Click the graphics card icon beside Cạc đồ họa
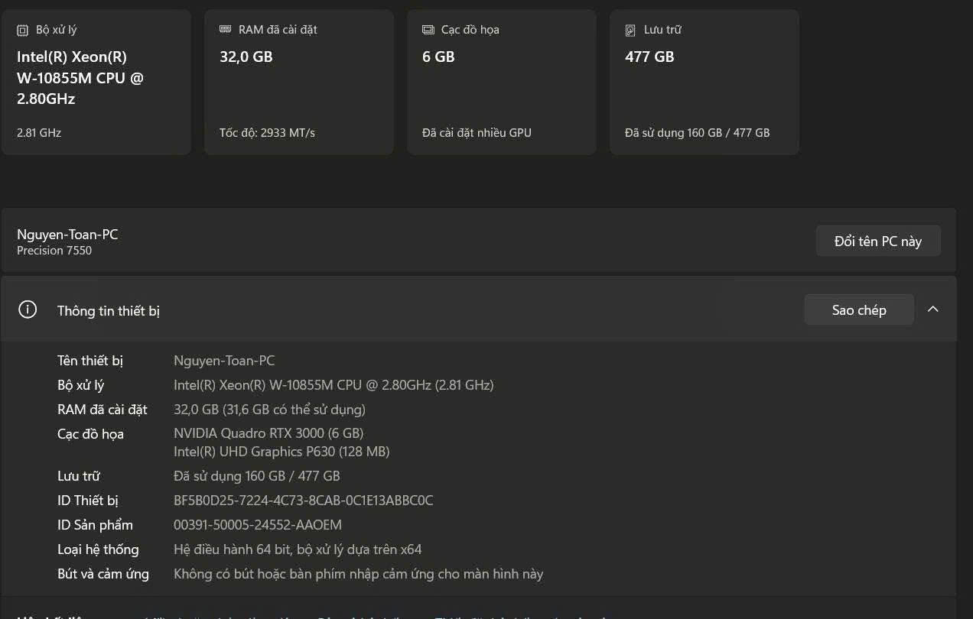The height and width of the screenshot is (619, 973). coord(428,30)
